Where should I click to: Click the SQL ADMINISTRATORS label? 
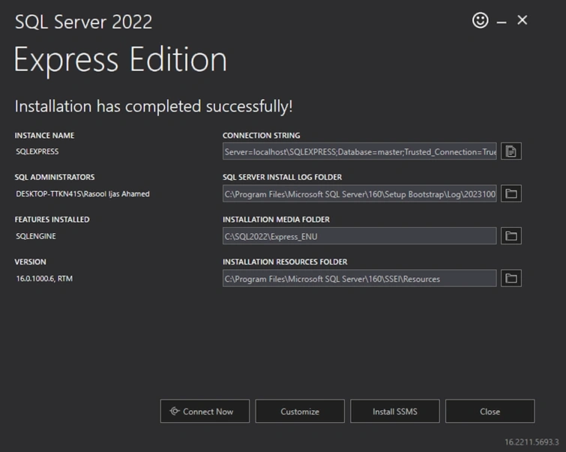click(x=55, y=177)
